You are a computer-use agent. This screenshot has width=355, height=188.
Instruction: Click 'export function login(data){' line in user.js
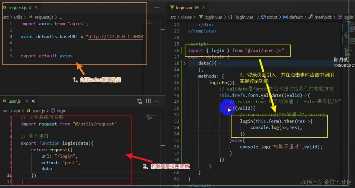click(x=57, y=143)
